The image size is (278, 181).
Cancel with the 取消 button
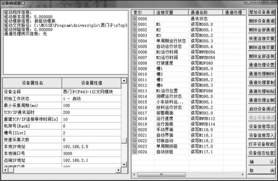click(x=262, y=171)
